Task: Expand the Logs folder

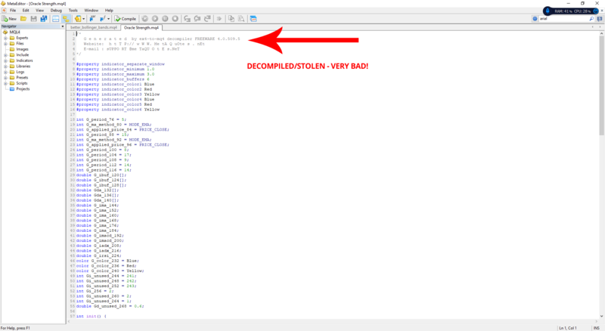Action: point(5,72)
